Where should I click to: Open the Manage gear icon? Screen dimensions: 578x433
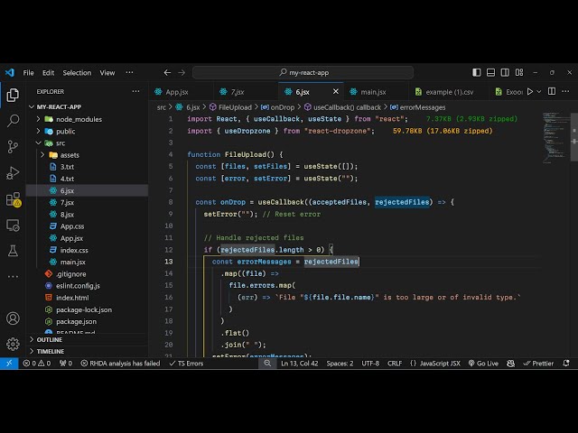(x=13, y=344)
